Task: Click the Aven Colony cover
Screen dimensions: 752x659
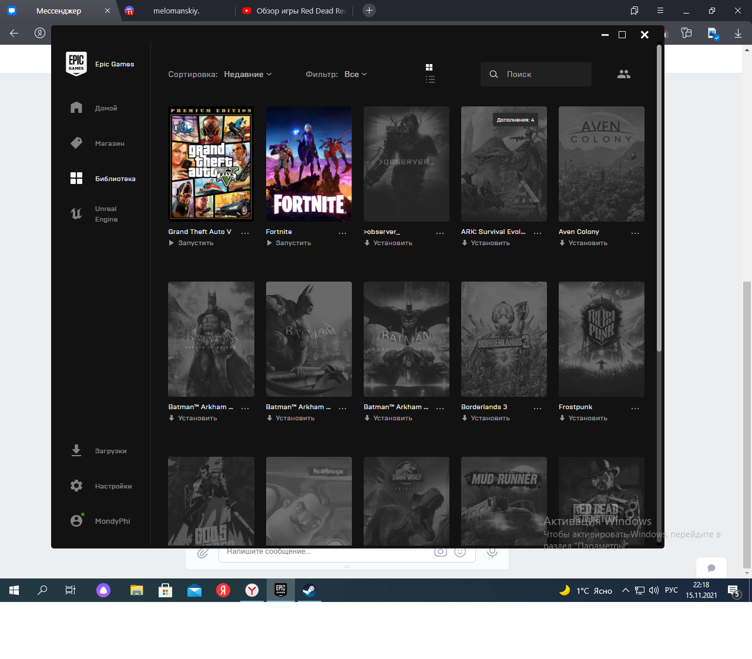Action: [602, 163]
